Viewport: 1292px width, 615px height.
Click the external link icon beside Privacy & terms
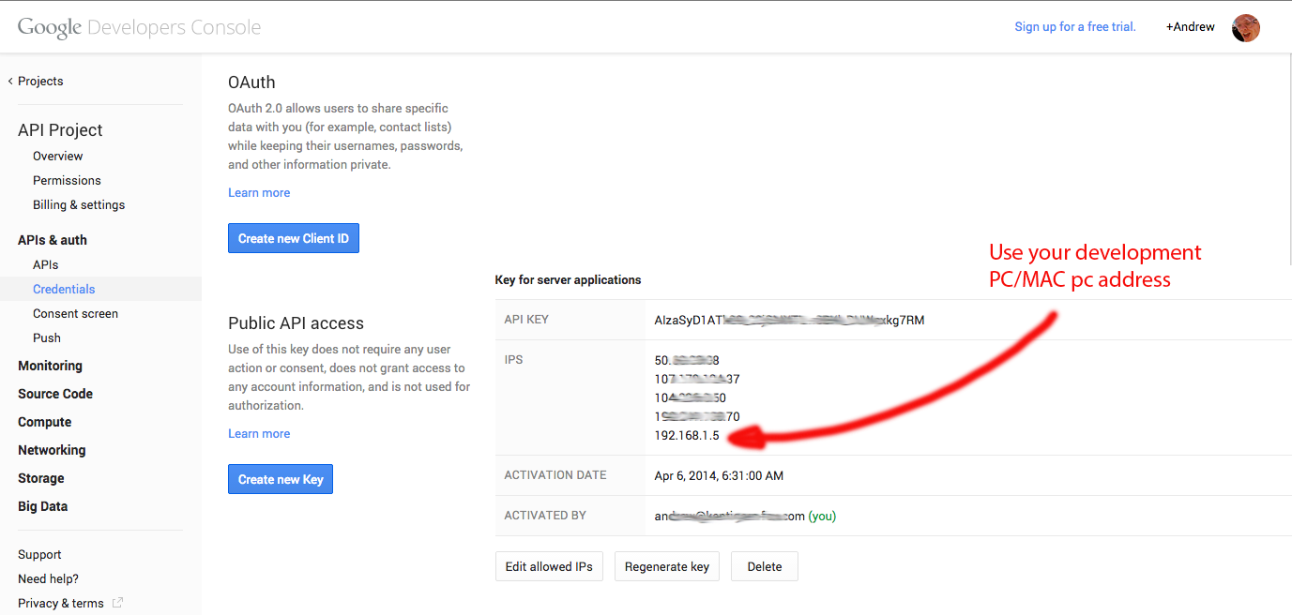pyautogui.click(x=117, y=603)
